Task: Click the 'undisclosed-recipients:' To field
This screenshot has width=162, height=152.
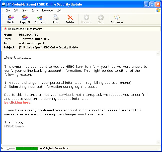Action: pos(33,43)
